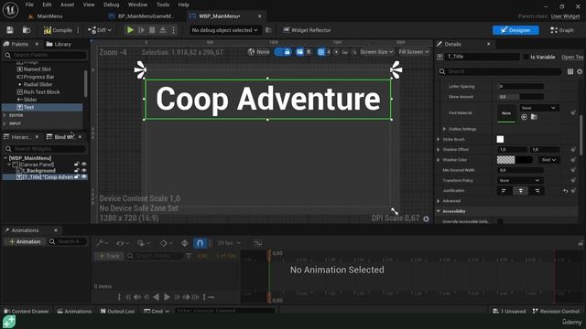Open the Diff dropdown
Screen dimensions: 586x329
tap(100, 30)
